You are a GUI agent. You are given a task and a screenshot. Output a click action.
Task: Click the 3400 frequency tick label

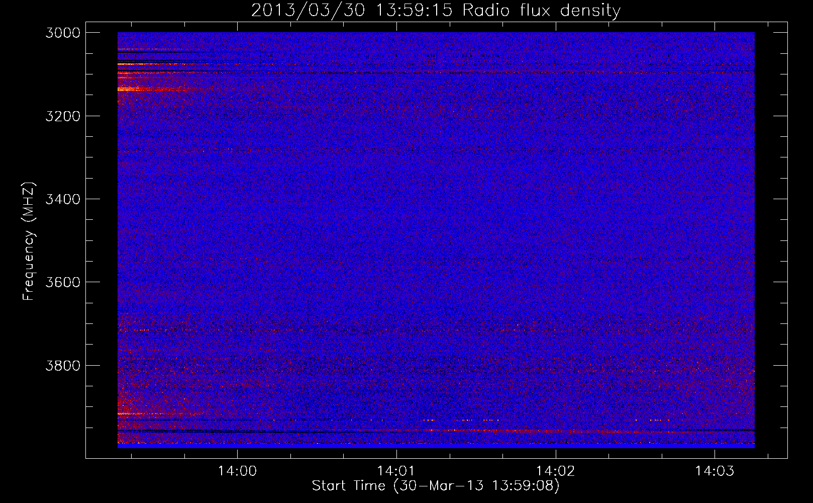point(63,199)
